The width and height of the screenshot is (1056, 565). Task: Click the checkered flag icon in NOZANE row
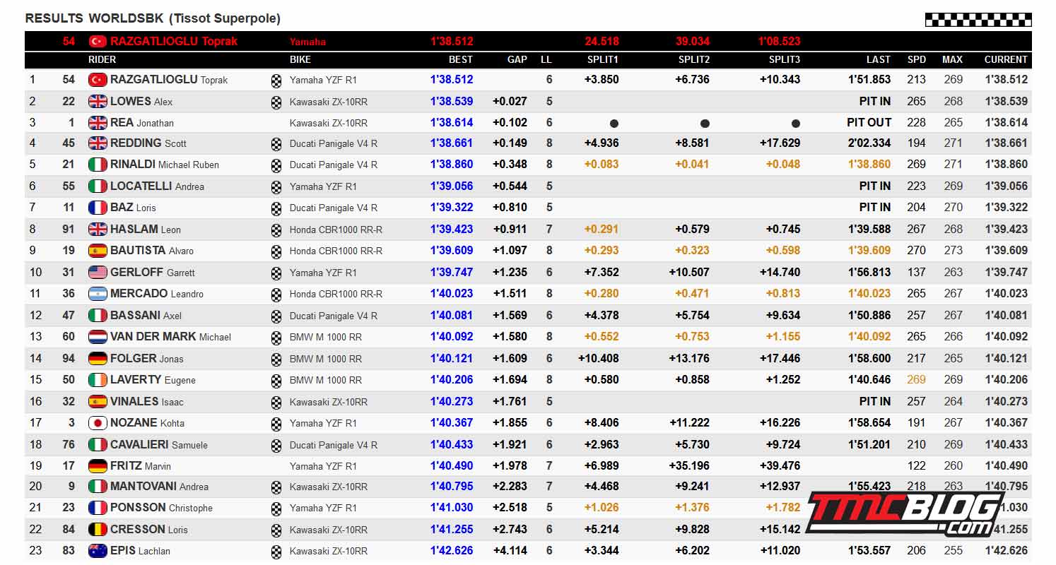[276, 423]
